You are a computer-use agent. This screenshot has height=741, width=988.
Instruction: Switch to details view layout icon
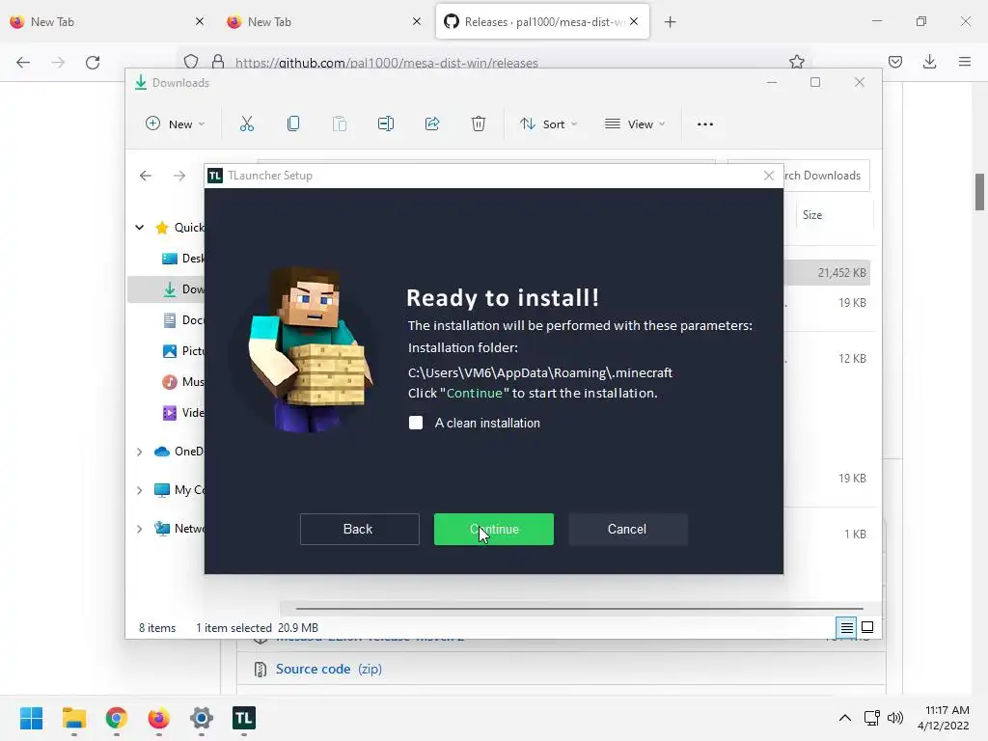tap(847, 627)
